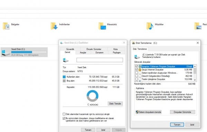Uncheck Kargıdan Yüklenen Program Dosyaları checkbox

[137, 66]
